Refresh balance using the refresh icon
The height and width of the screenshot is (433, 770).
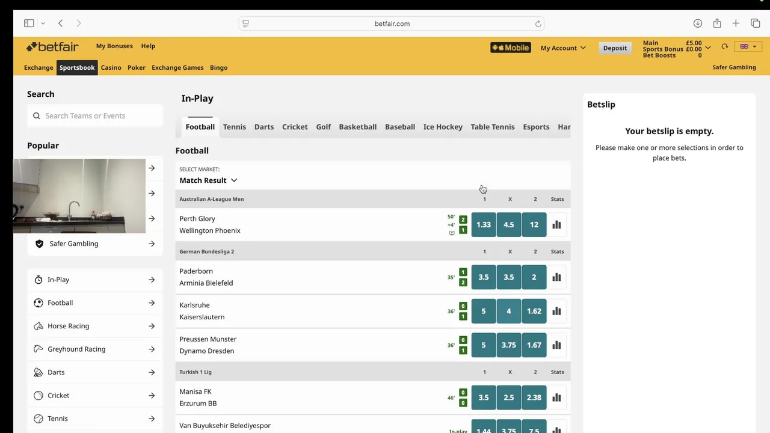(x=725, y=47)
